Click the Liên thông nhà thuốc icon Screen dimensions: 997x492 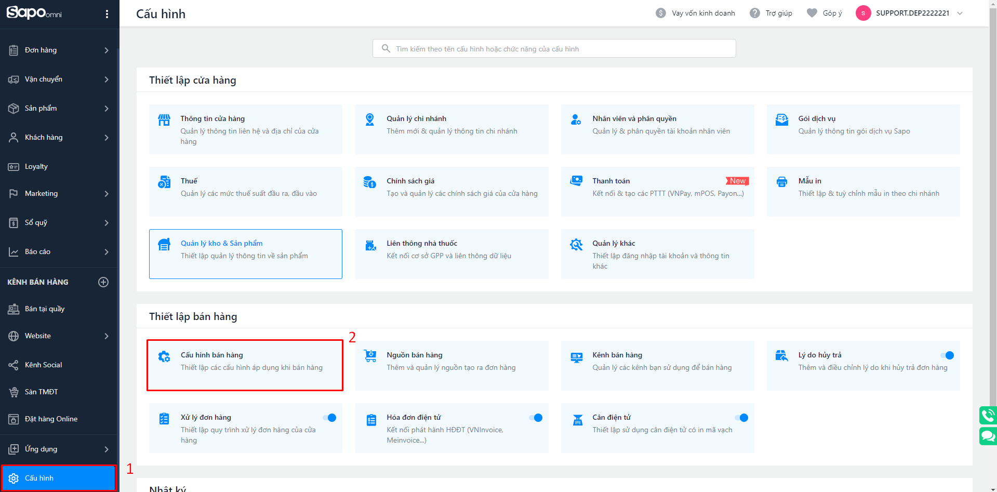(370, 245)
